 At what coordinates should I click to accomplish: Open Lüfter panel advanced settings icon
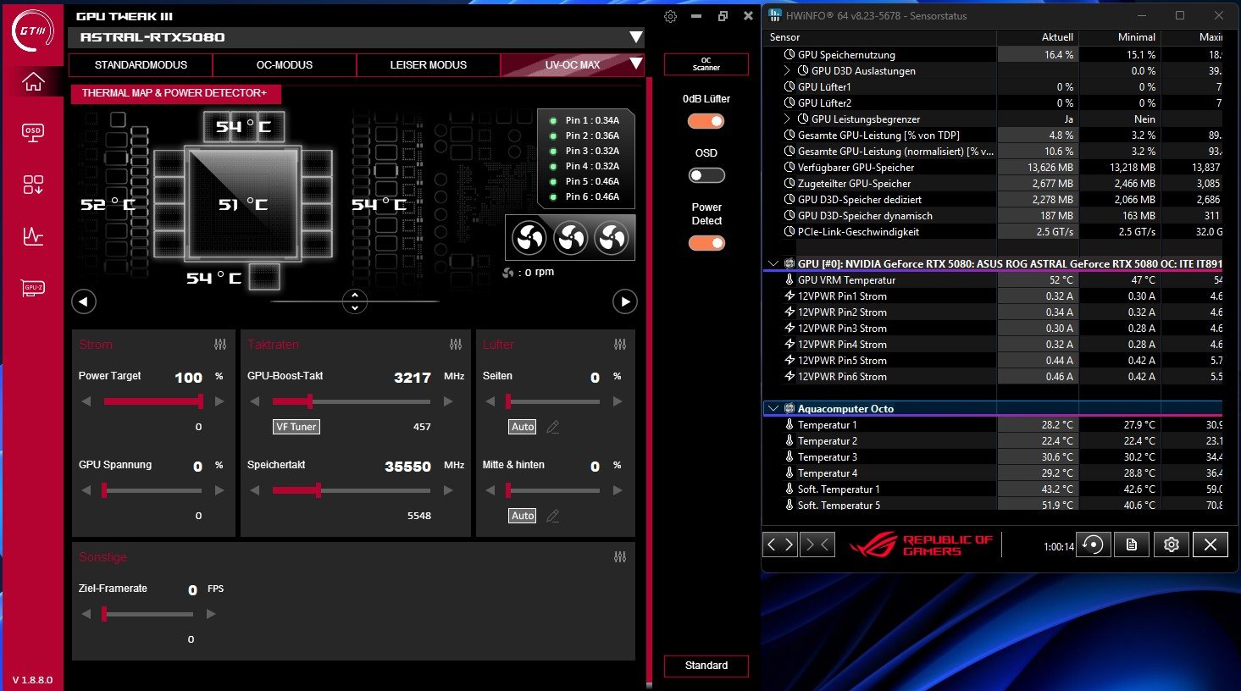click(620, 345)
